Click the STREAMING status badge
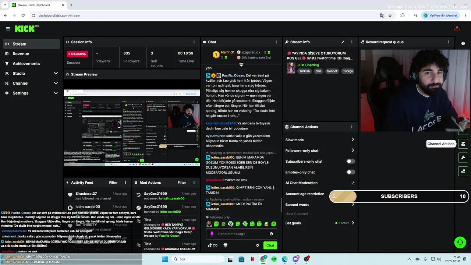The image size is (471, 265). (x=77, y=54)
